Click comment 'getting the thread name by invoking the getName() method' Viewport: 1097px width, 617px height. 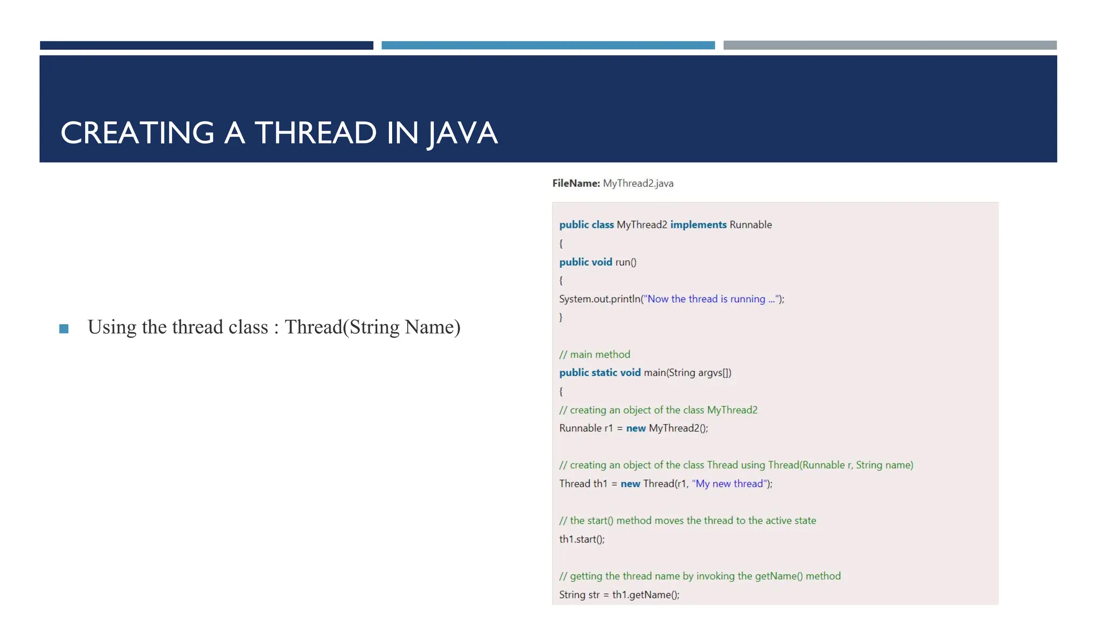tap(700, 576)
